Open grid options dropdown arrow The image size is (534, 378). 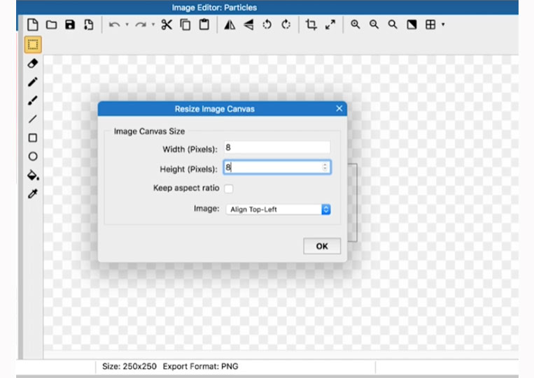[443, 24]
